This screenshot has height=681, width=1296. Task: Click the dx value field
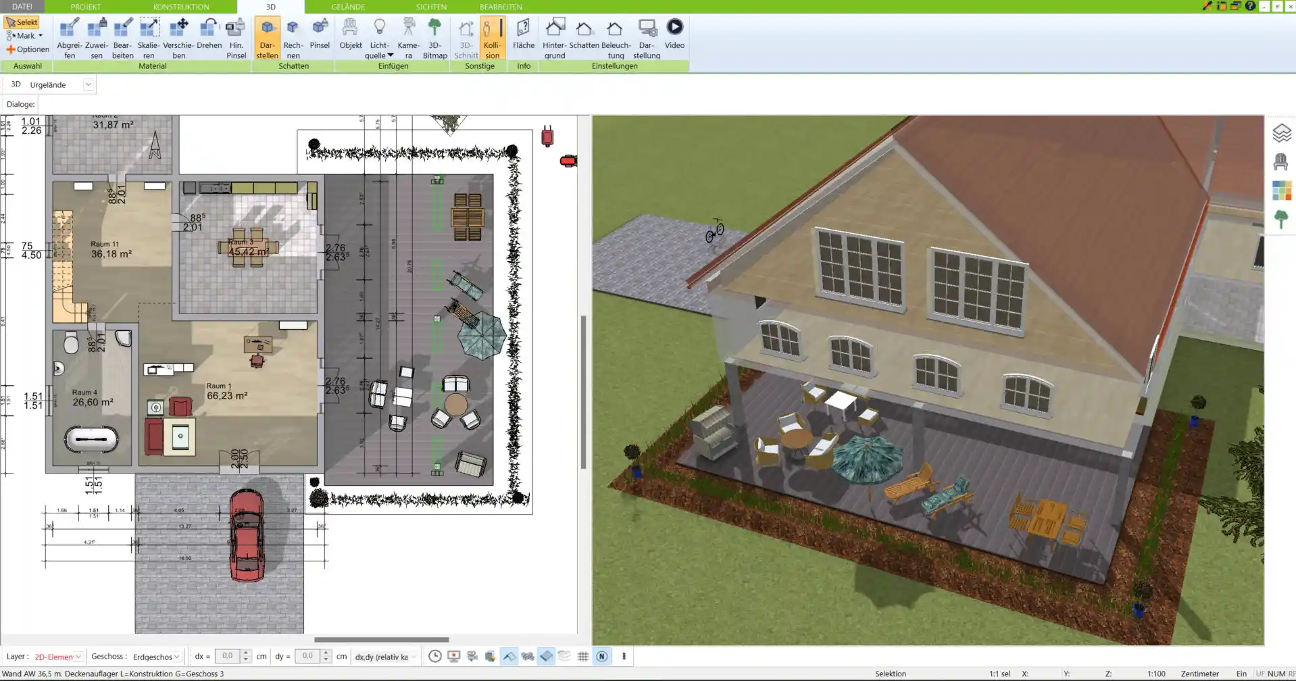(227, 656)
